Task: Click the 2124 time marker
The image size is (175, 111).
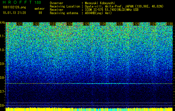Action: 69,24
